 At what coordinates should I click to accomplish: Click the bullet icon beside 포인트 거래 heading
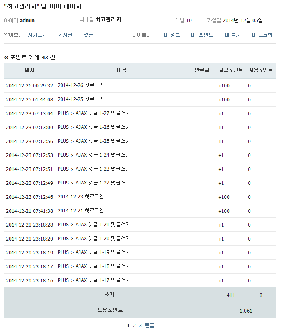(6, 58)
